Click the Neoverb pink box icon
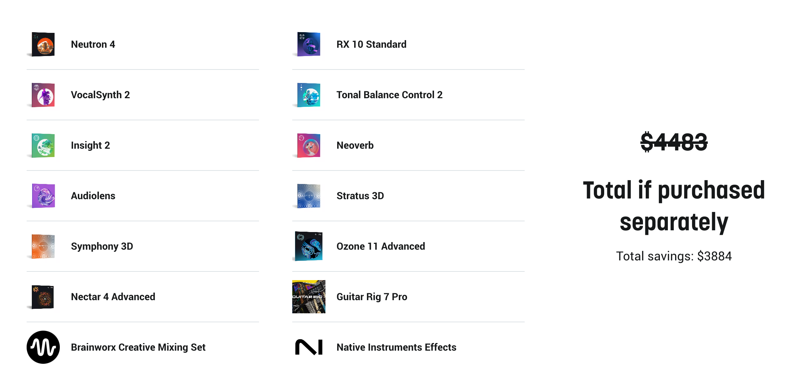 pyautogui.click(x=309, y=145)
